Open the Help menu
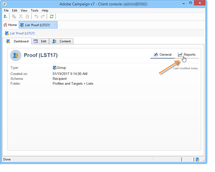Viewport: 215px width, 172px height. coord(45,11)
